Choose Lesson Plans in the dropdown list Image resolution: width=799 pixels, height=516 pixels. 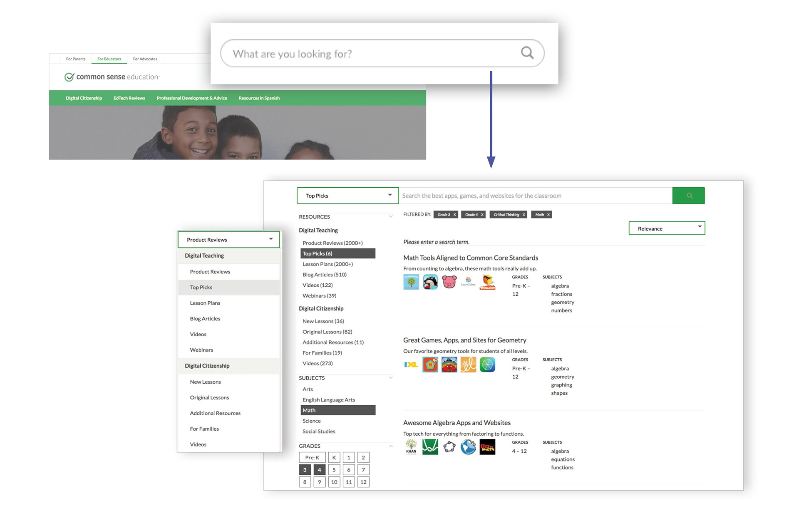(229, 303)
